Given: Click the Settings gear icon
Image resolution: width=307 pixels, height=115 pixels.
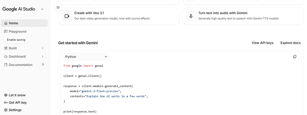Looking at the screenshot, I should [x=6, y=110].
